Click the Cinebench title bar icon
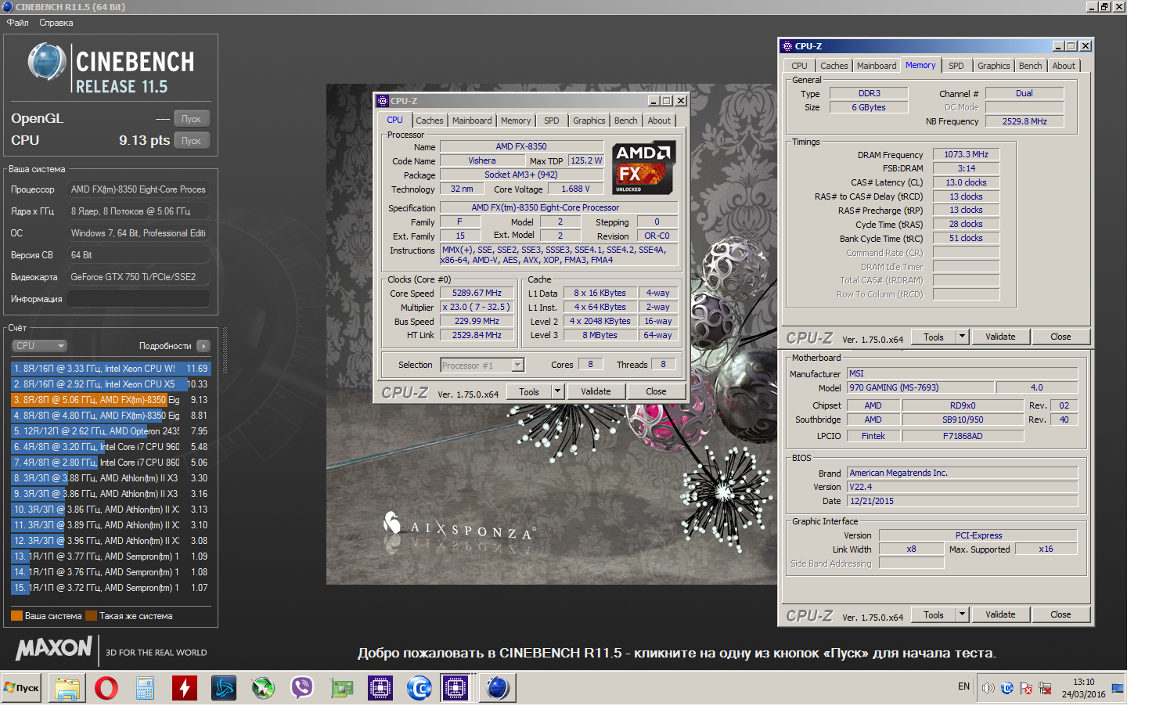This screenshot has height=724, width=1174. 8,6
